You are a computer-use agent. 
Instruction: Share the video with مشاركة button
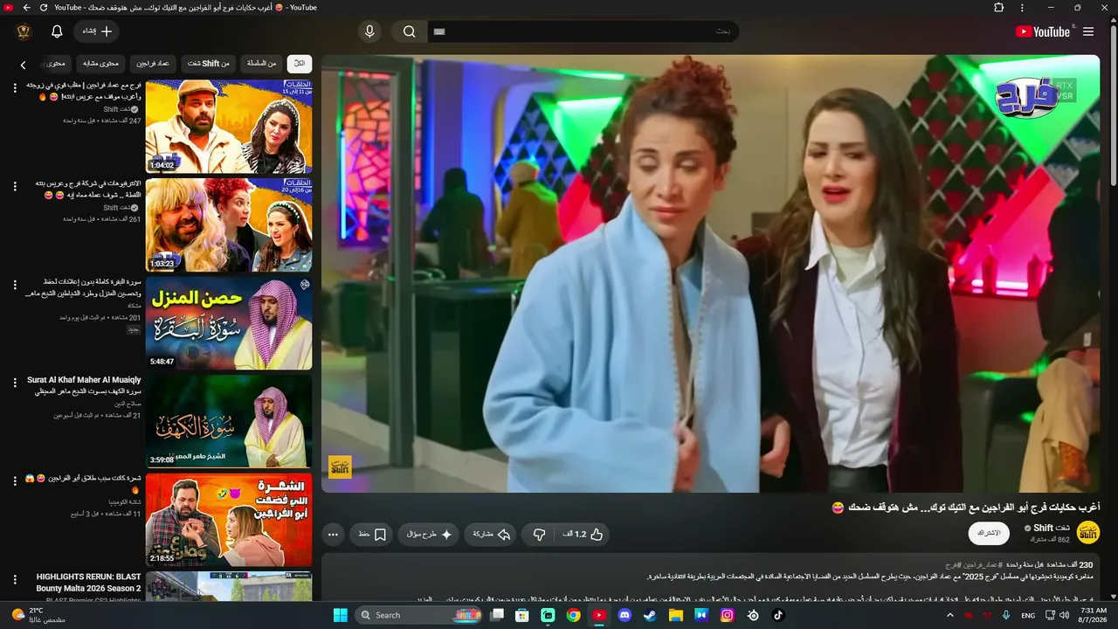[x=491, y=534]
